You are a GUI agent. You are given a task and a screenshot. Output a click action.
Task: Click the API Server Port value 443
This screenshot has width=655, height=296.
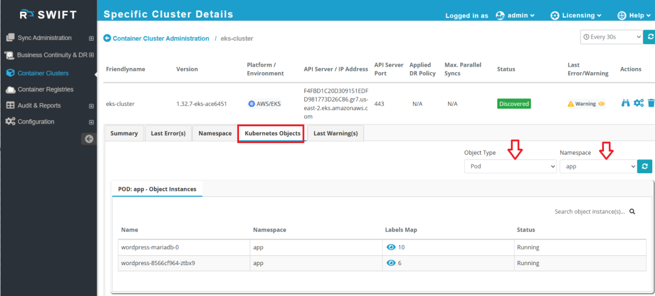[379, 104]
